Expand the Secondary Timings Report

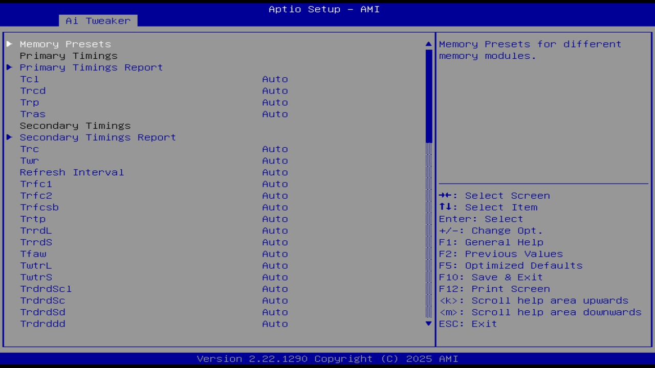(98, 137)
